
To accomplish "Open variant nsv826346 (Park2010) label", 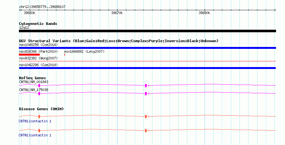I will (38, 51).
